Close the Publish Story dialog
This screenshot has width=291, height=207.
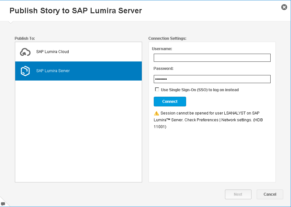coord(284,7)
